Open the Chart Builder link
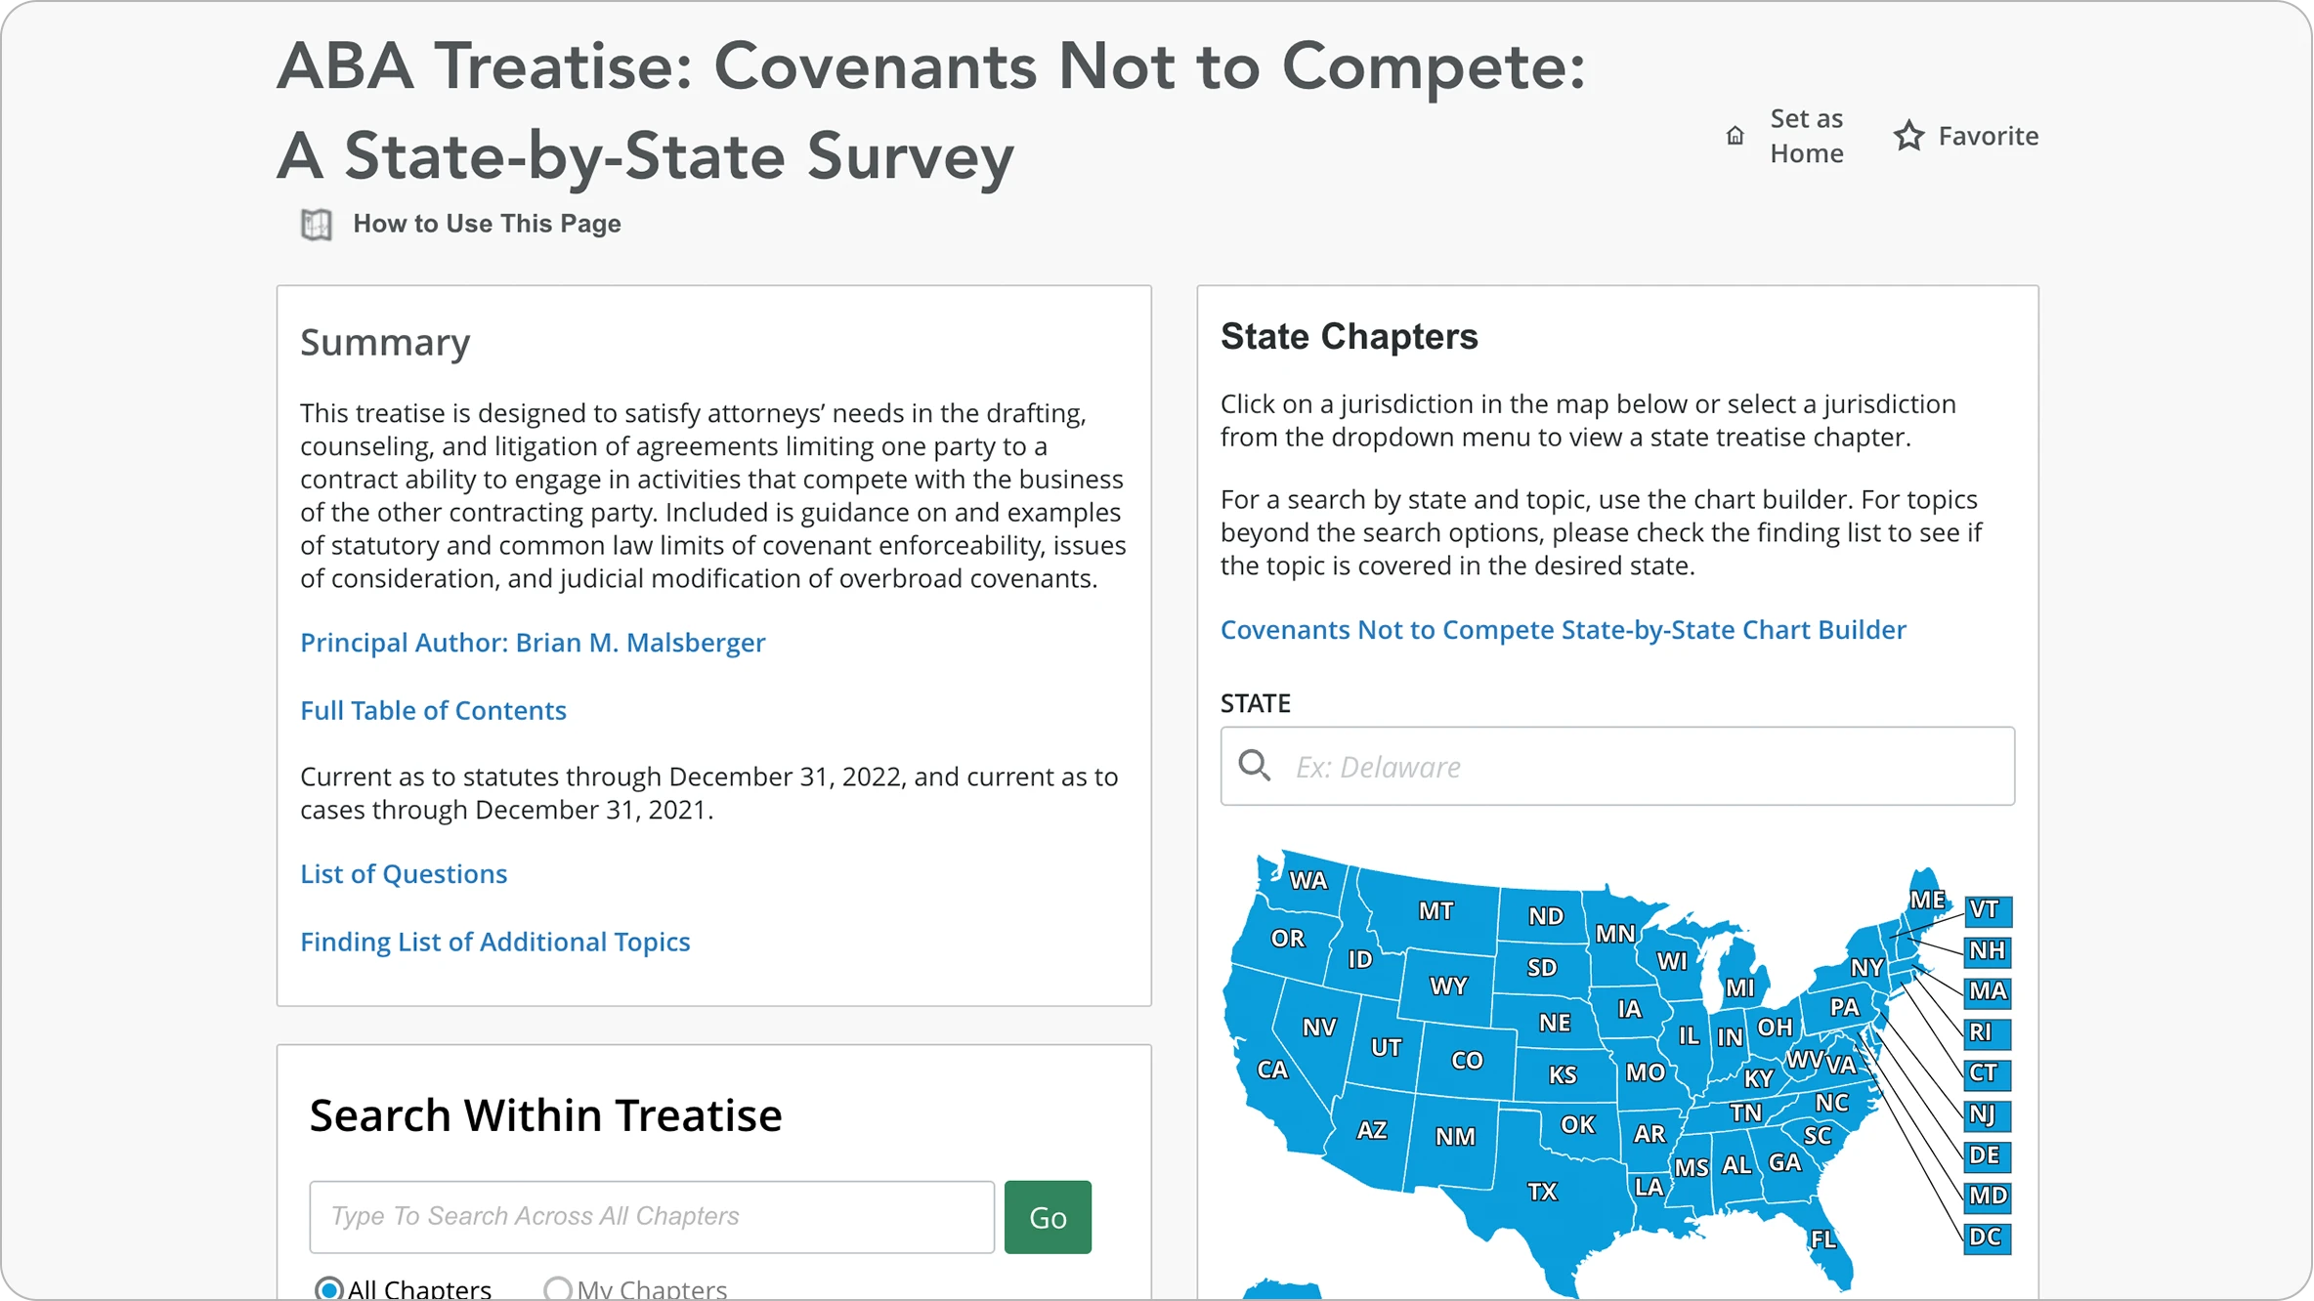Screen dimensions: 2314x1301 click(1563, 630)
